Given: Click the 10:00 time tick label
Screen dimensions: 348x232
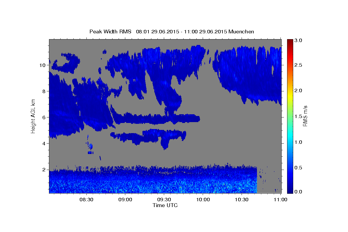Looking at the screenshot, I should [203, 200].
